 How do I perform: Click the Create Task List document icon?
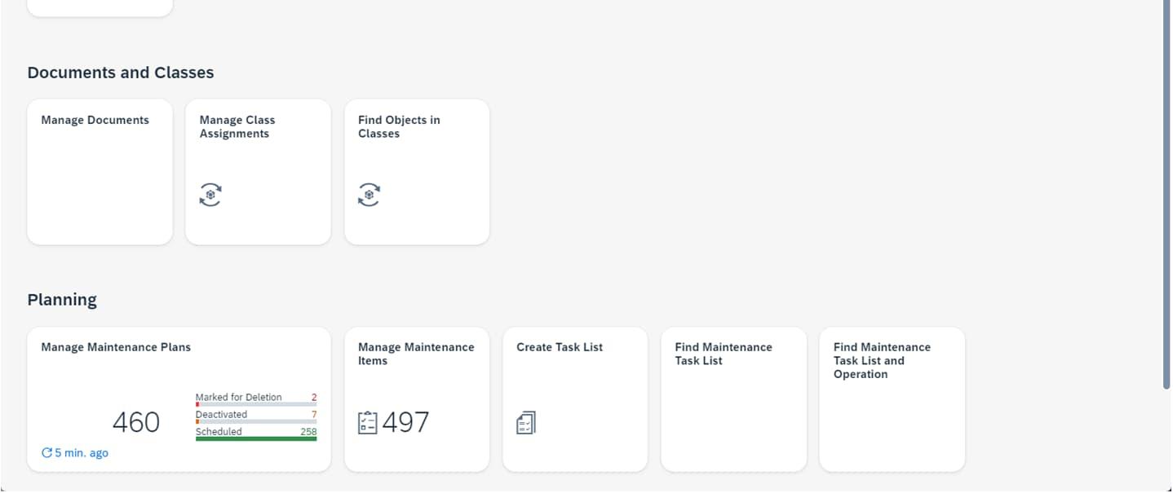tap(526, 423)
